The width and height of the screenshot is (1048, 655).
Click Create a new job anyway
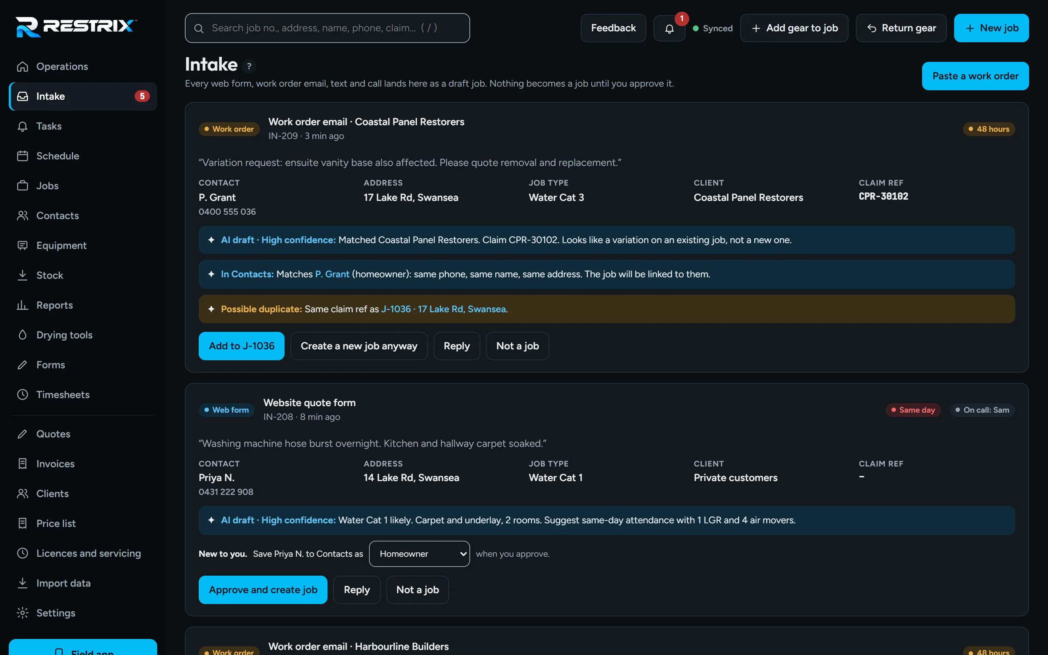pos(359,346)
